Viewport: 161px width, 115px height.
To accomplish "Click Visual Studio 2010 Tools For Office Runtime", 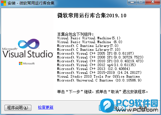I will (x=99, y=76).
